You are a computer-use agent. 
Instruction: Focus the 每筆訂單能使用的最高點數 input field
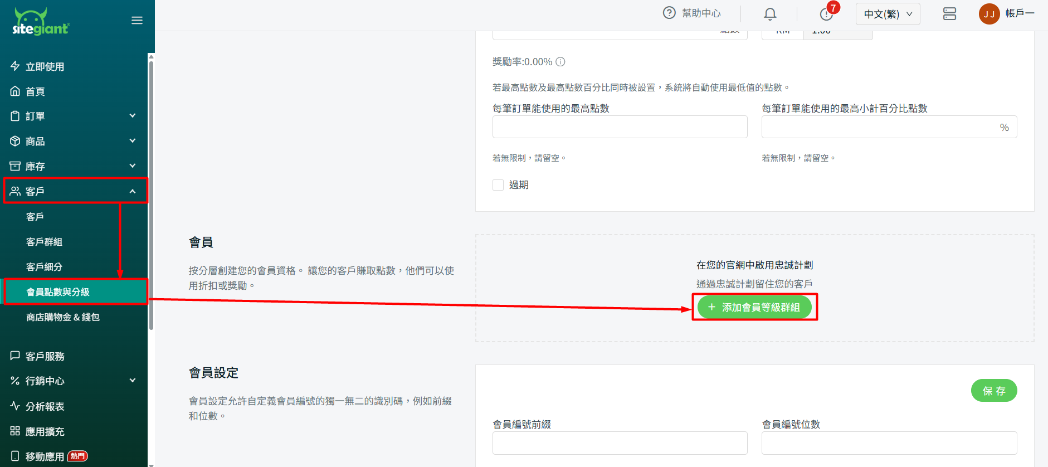point(620,127)
